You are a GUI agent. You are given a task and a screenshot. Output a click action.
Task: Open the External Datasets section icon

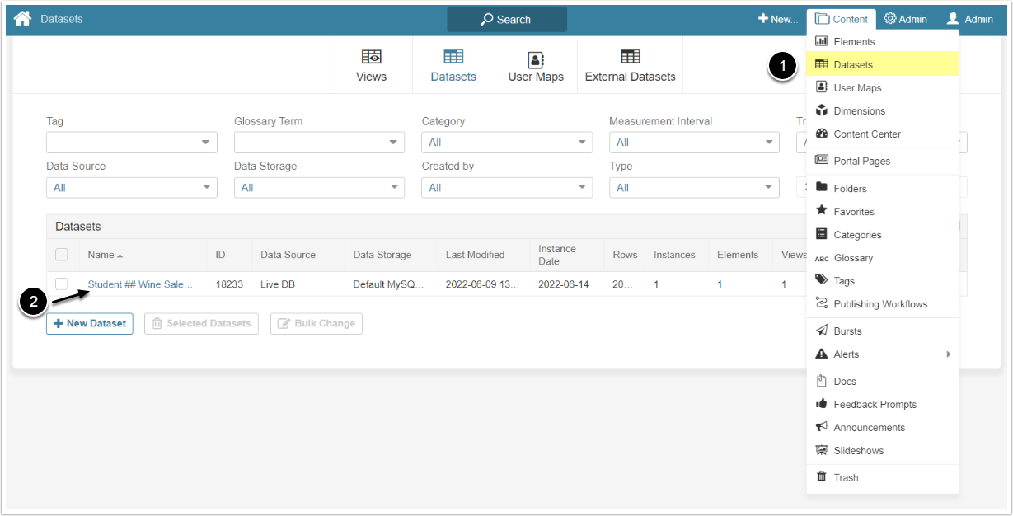(630, 58)
